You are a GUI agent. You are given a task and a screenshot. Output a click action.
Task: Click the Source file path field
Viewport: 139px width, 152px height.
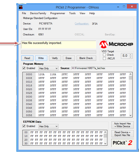(102, 68)
